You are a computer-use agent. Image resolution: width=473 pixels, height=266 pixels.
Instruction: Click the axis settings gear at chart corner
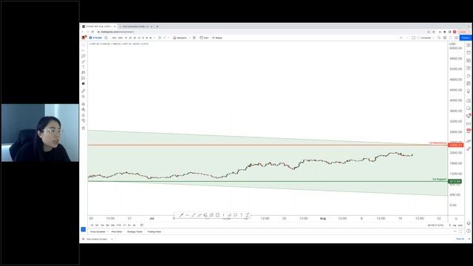[x=456, y=219]
